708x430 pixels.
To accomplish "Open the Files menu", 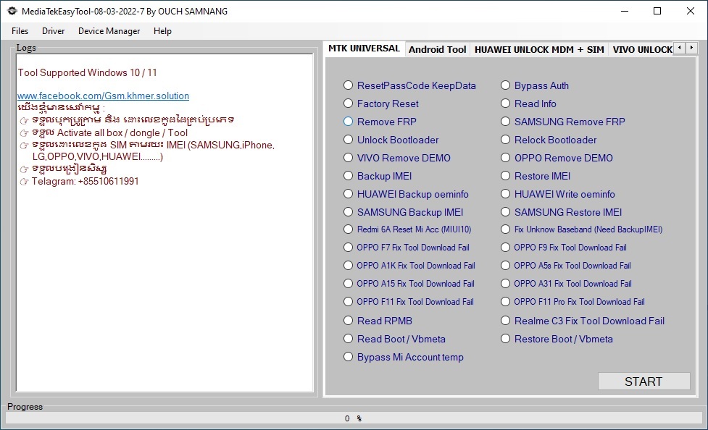I will point(20,30).
